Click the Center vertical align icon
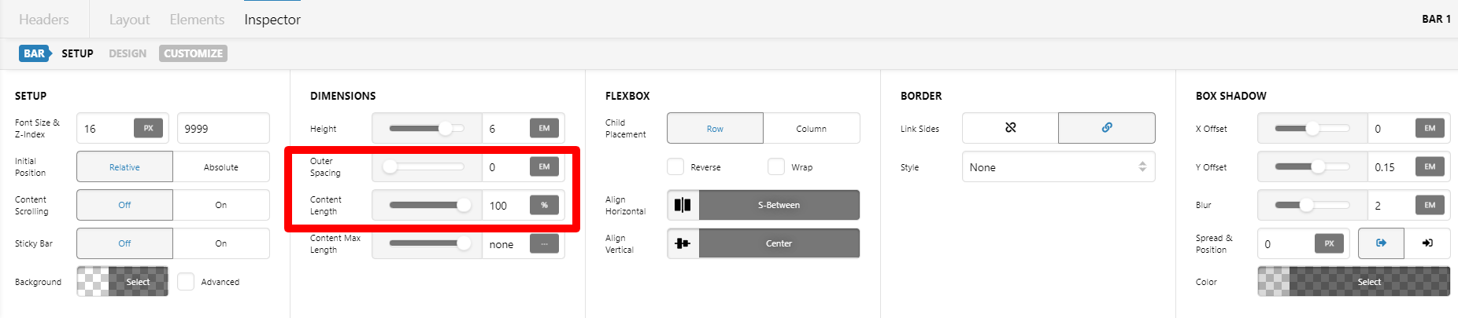1458x318 pixels. tap(683, 243)
